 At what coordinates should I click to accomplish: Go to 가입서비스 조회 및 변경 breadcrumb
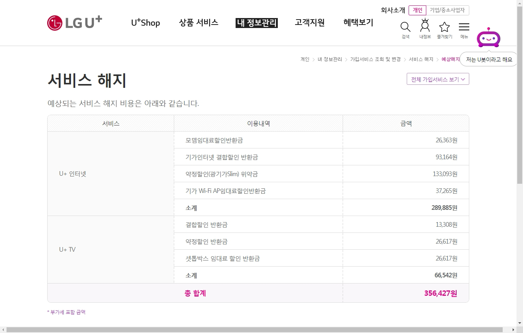[375, 59]
